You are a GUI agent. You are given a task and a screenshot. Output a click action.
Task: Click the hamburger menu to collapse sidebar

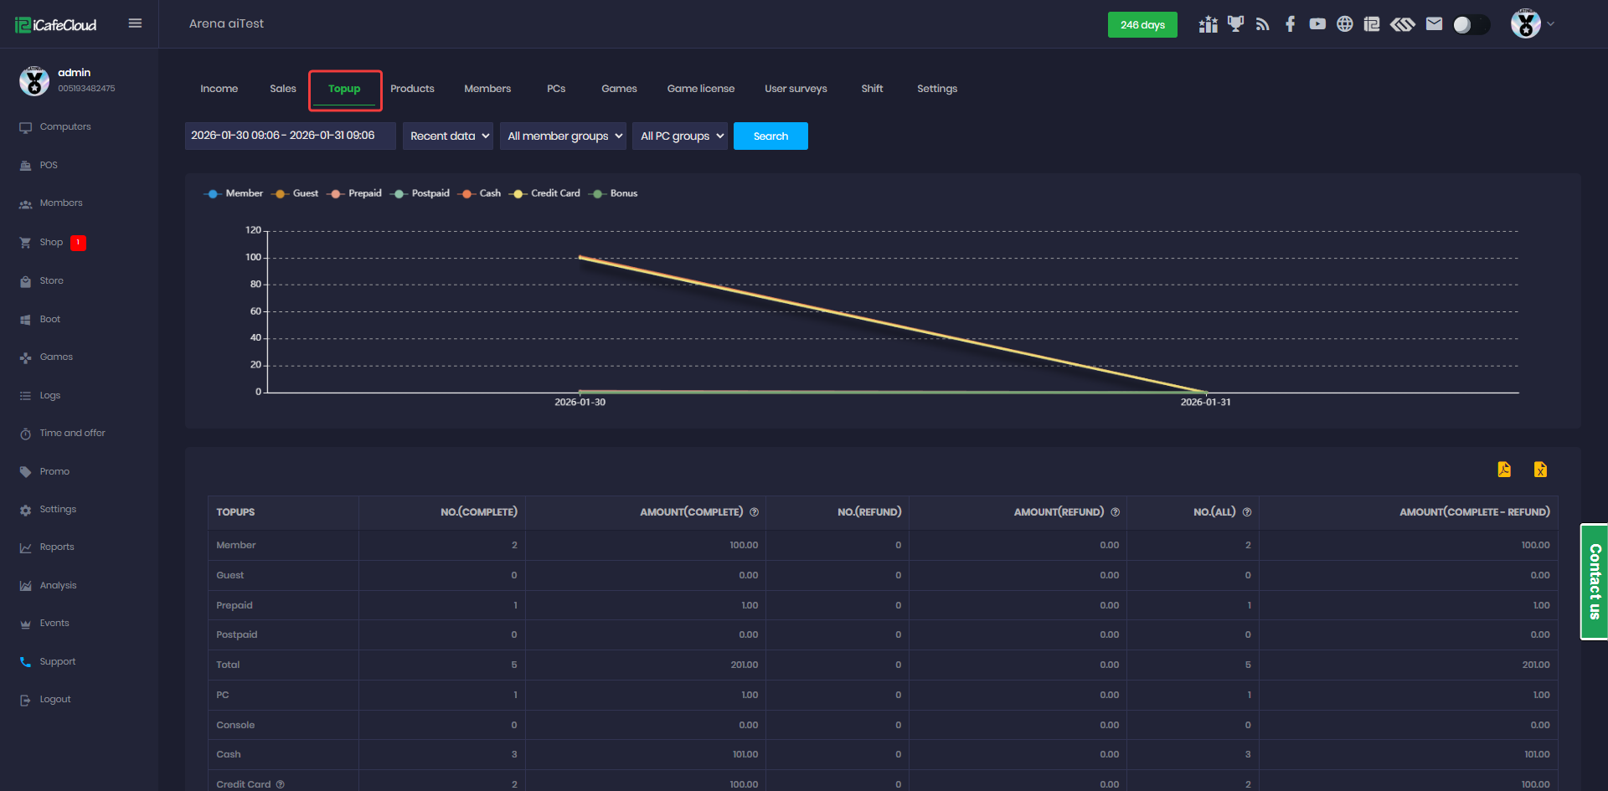[135, 23]
